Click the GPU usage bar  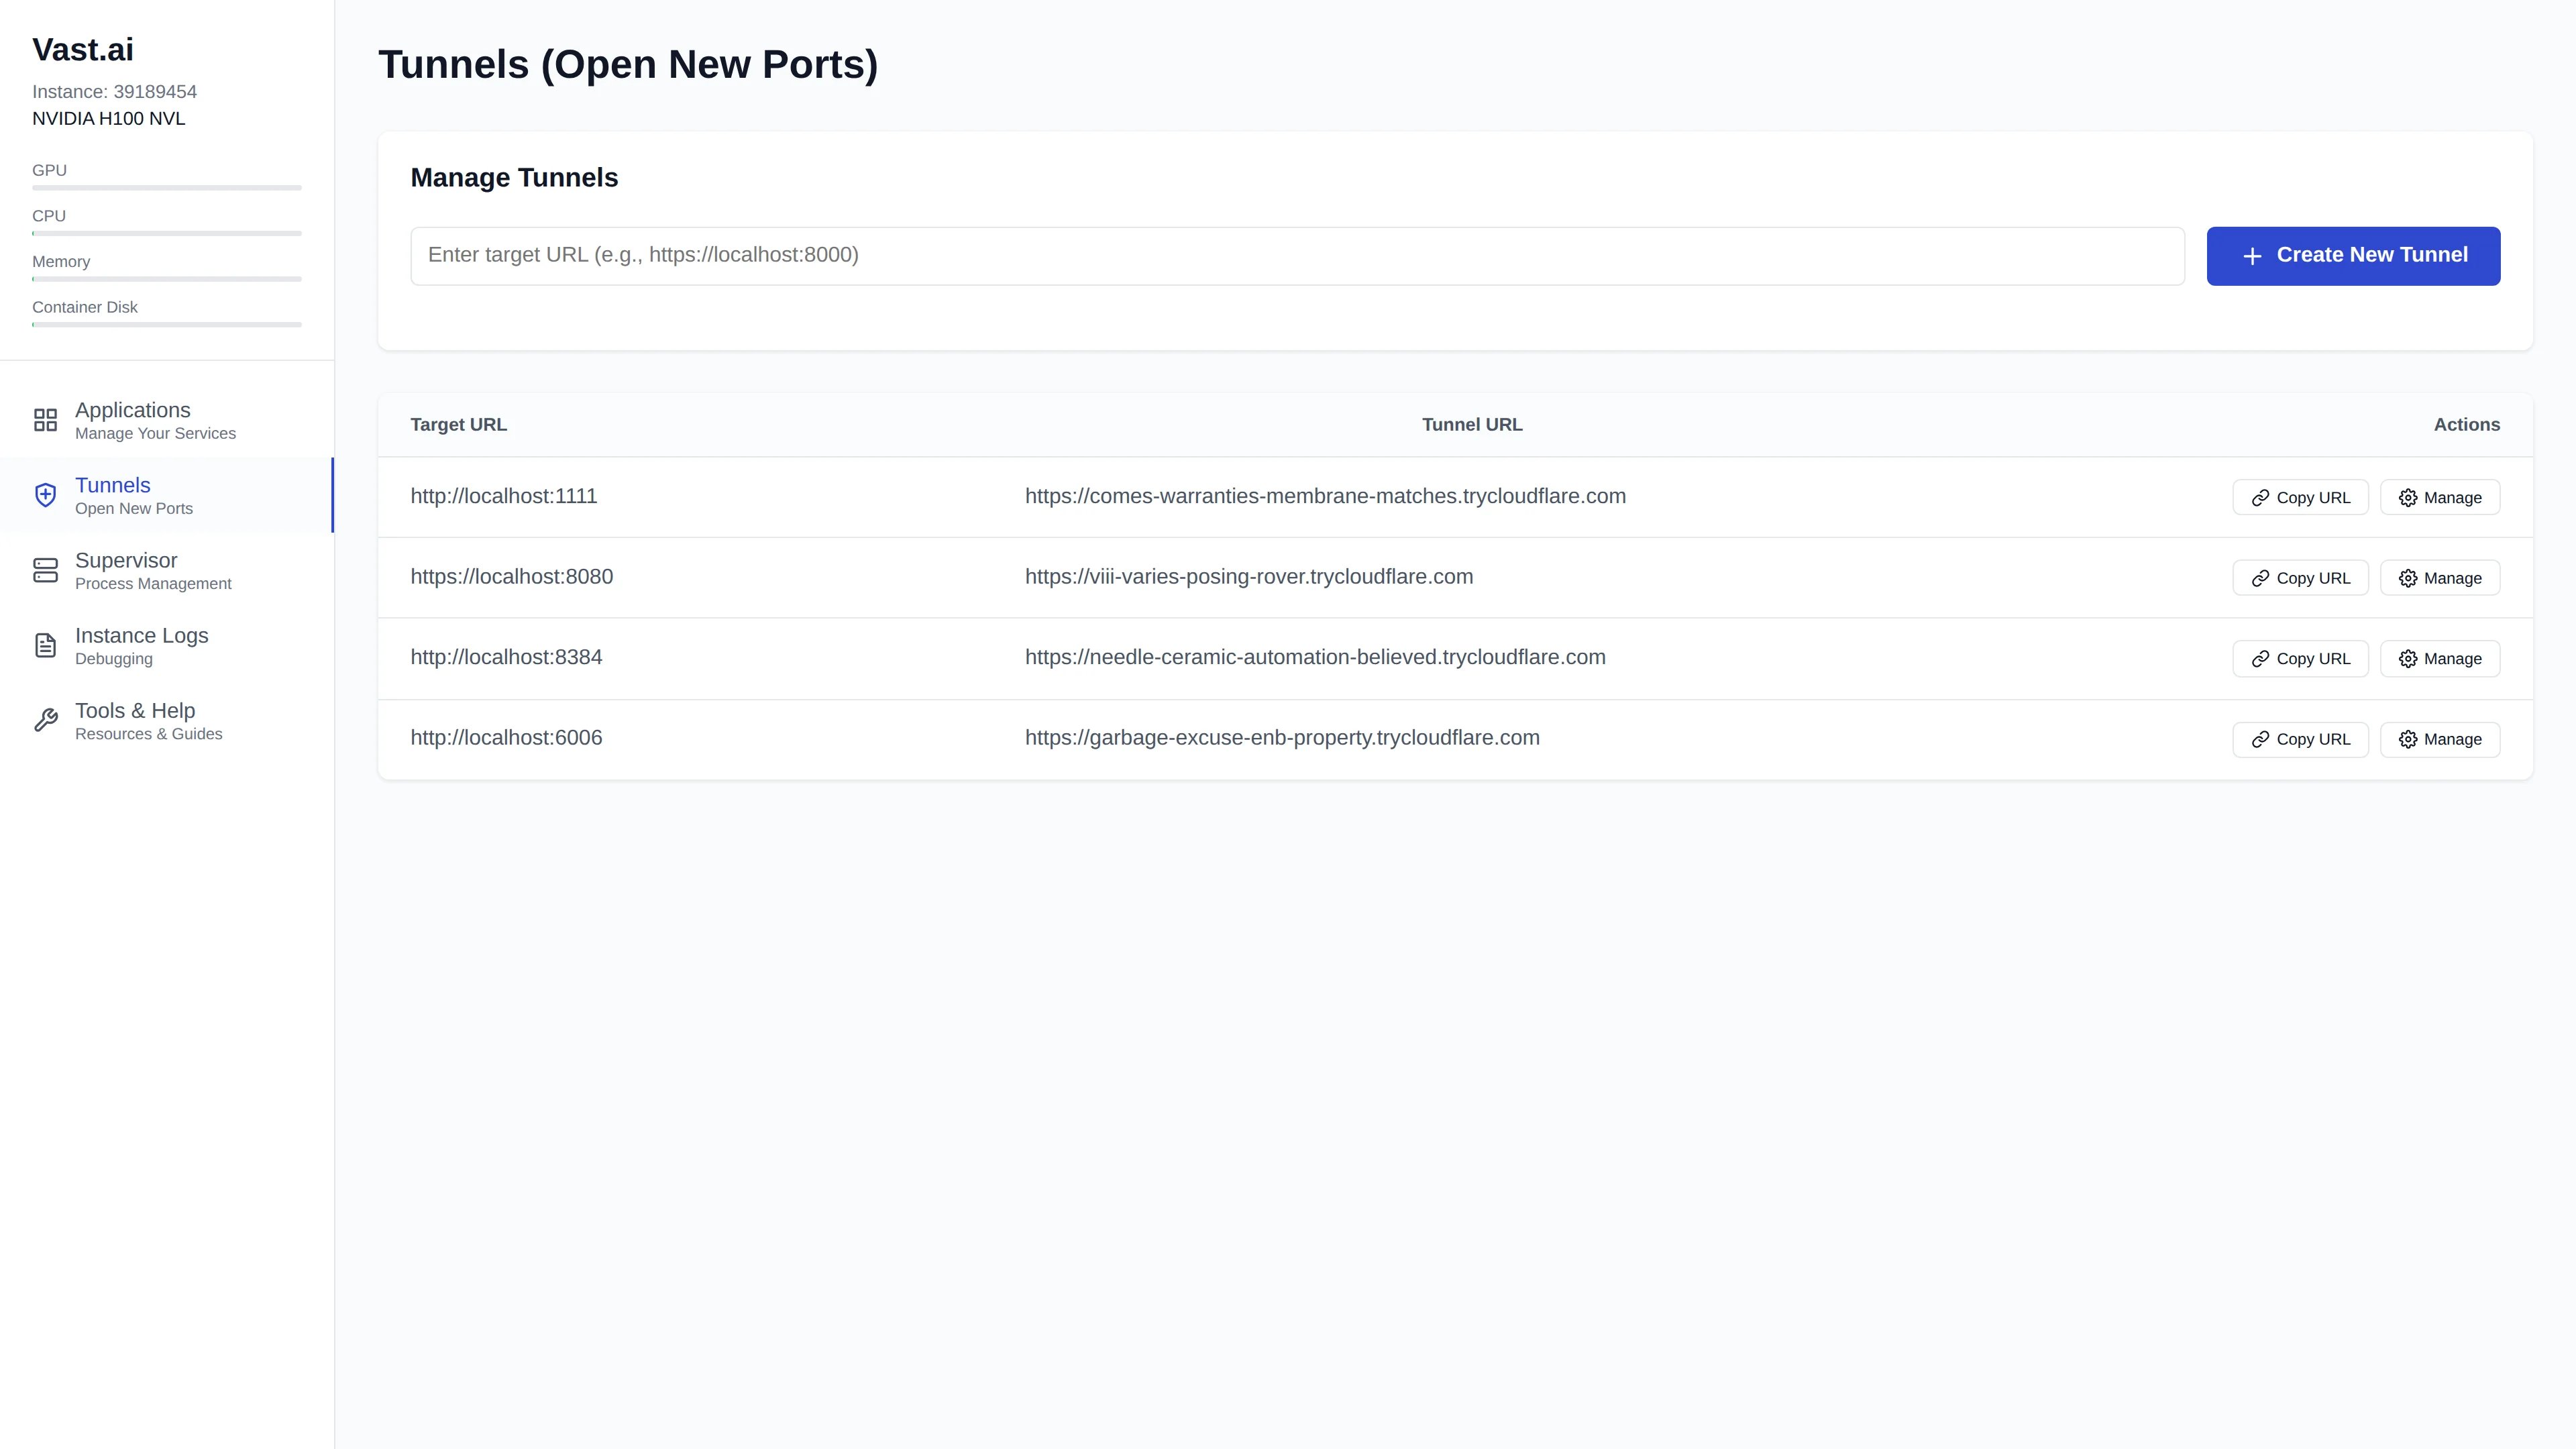click(166, 188)
